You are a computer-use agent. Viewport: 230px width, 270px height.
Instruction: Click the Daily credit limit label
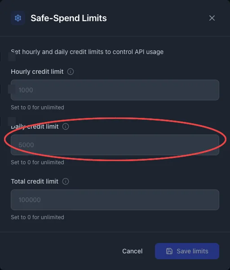[x=35, y=126]
